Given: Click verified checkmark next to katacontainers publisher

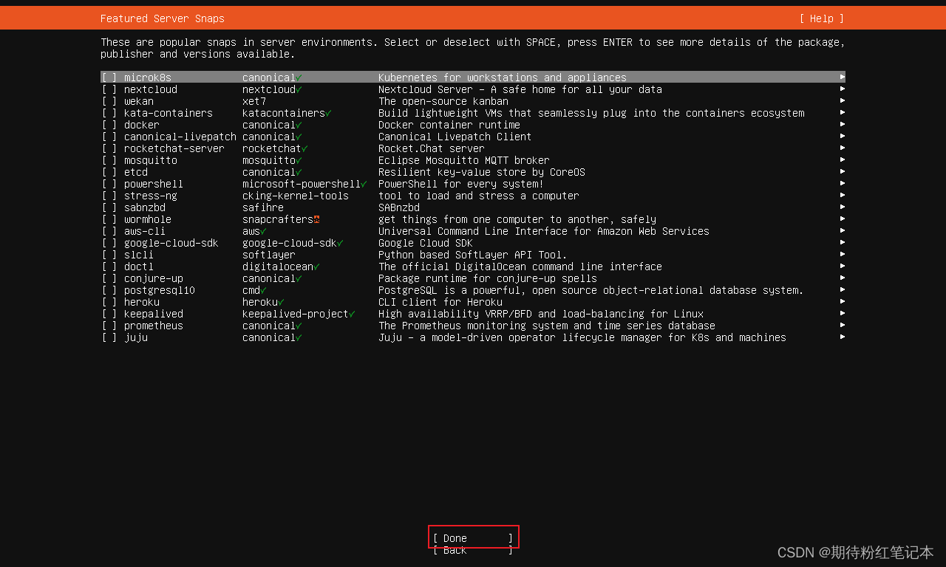Looking at the screenshot, I should point(328,113).
